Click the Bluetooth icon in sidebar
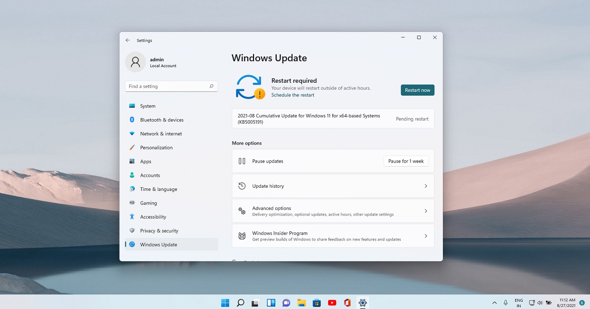This screenshot has height=309, width=590. point(132,120)
